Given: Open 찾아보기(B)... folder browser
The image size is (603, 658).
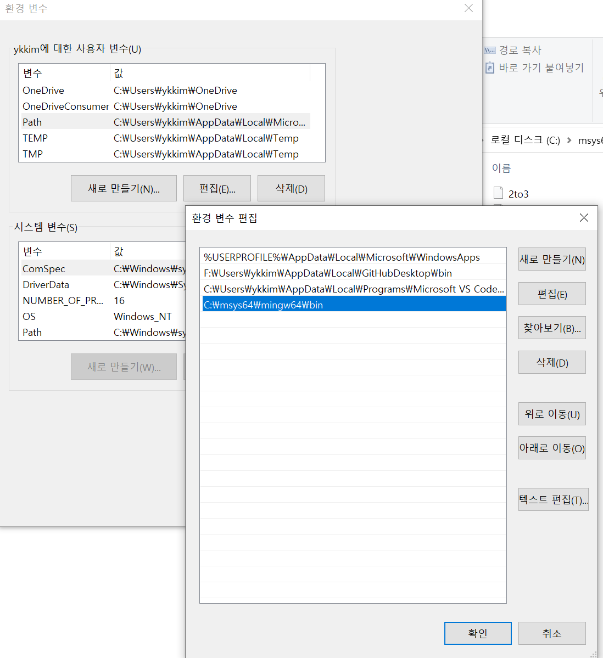Looking at the screenshot, I should (x=552, y=328).
